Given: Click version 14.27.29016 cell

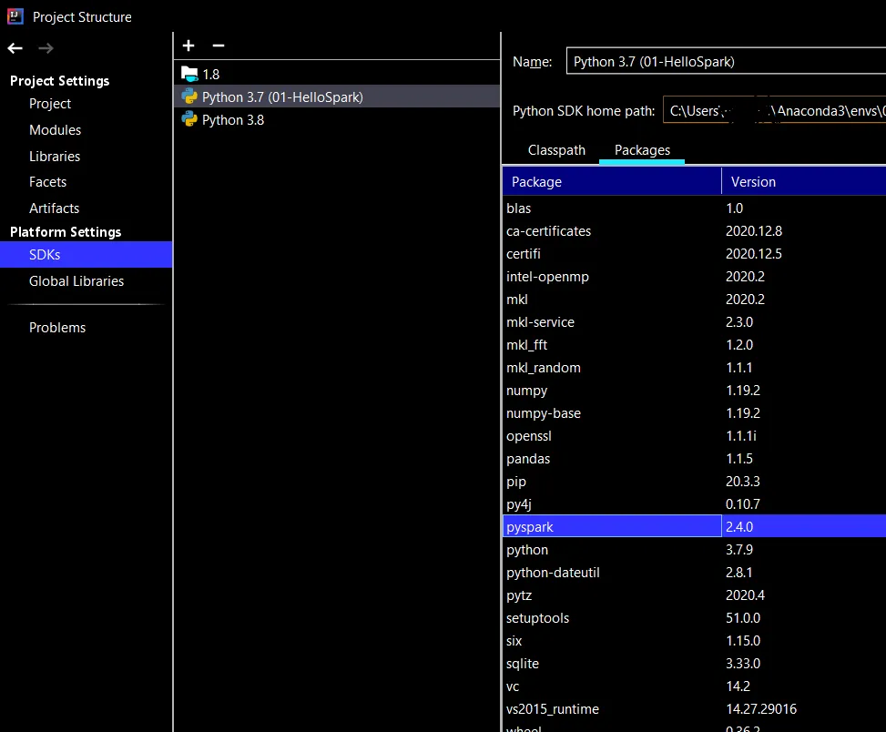Looking at the screenshot, I should [761, 709].
